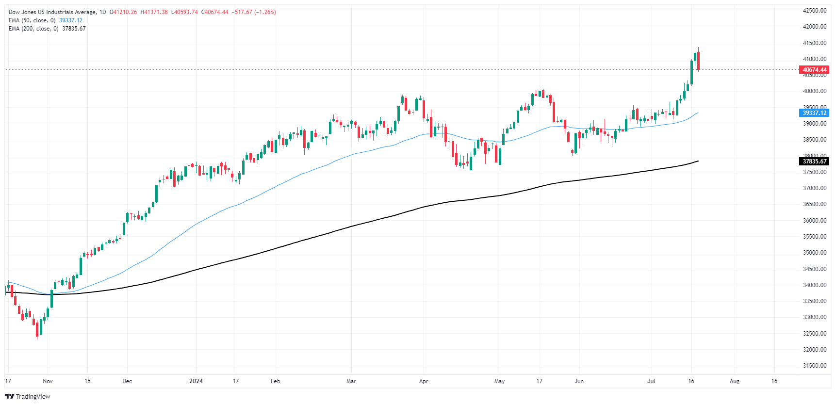Click the Jul marker on time axis
Image resolution: width=836 pixels, height=405 pixels.
click(651, 381)
